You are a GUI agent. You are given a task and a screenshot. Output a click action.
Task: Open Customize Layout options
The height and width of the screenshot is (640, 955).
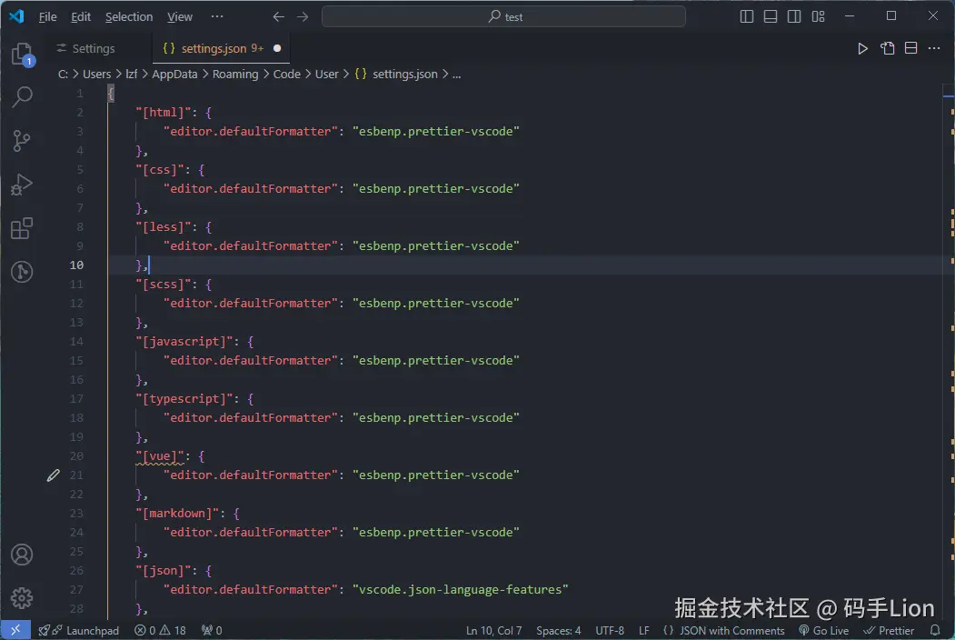click(x=818, y=15)
